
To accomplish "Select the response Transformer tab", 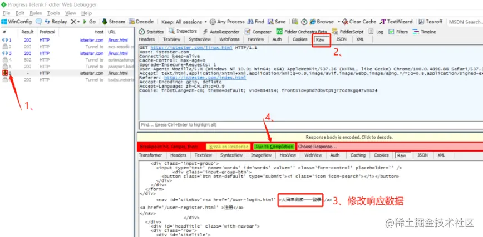I will (150, 155).
